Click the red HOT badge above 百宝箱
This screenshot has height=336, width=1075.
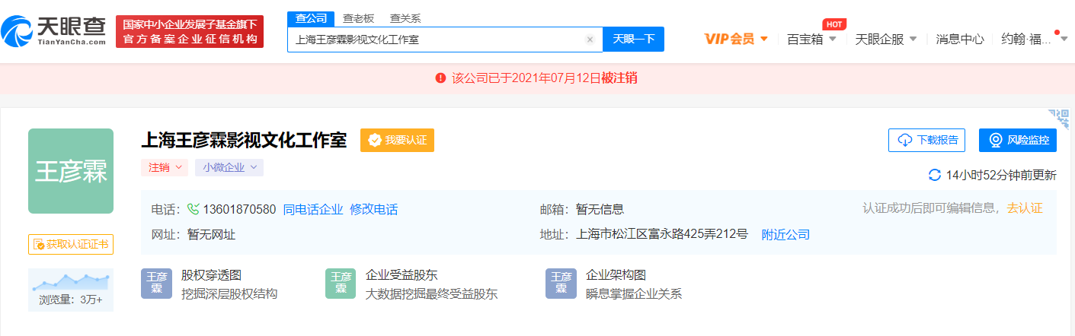[x=834, y=24]
